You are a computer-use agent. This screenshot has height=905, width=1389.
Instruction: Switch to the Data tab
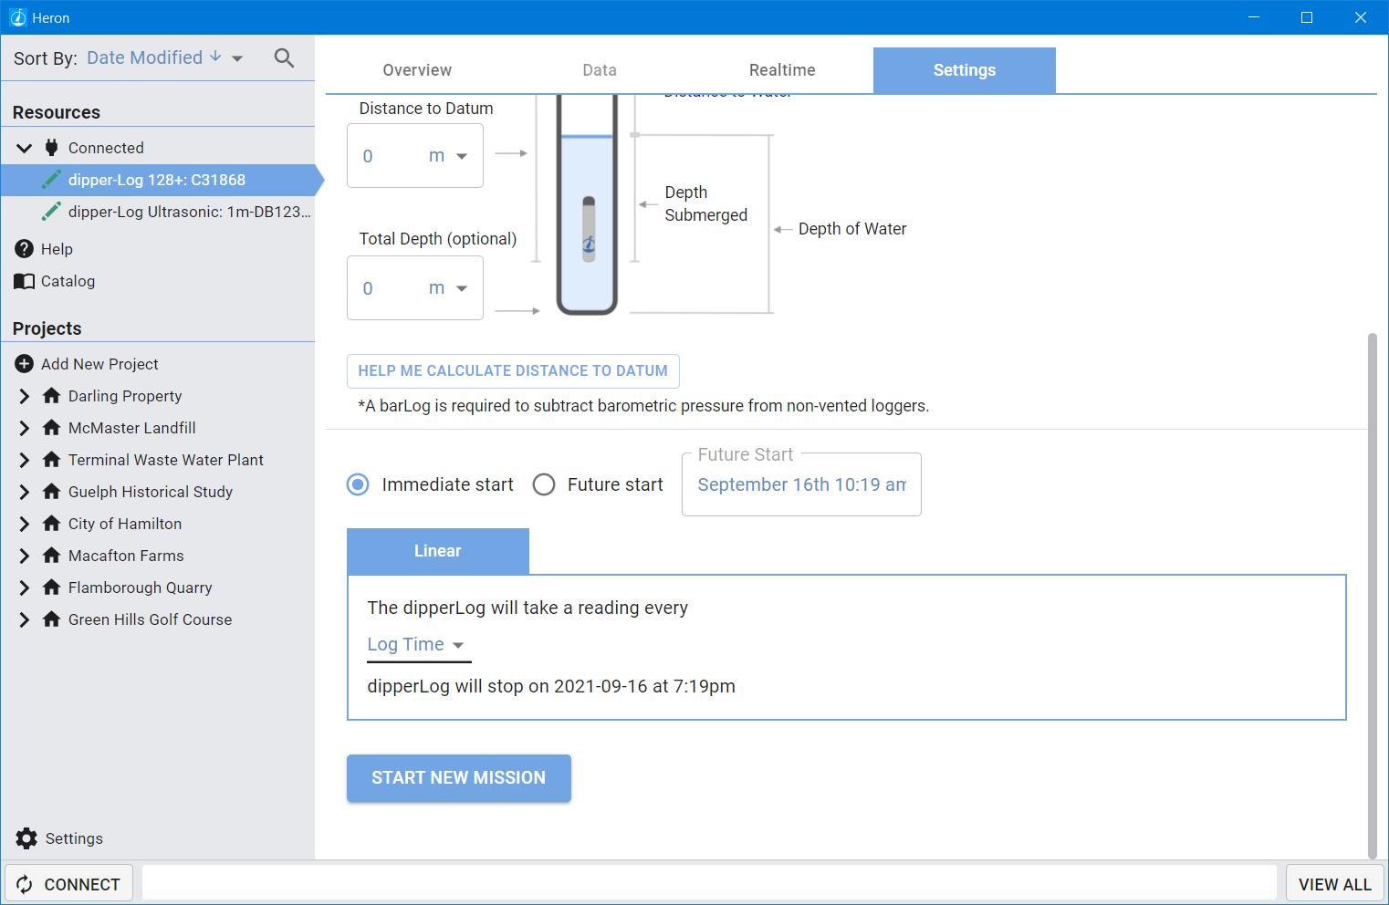click(600, 70)
